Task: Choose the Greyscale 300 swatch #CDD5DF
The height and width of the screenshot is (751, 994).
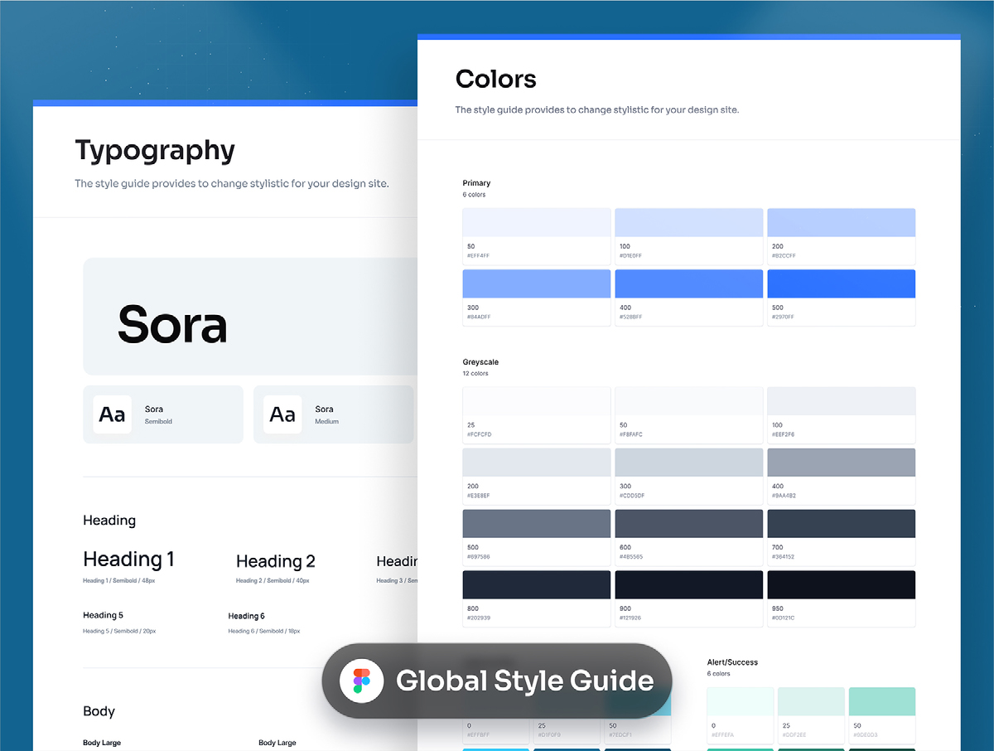Action: click(689, 477)
